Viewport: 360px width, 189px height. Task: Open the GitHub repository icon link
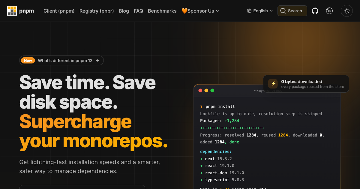(x=315, y=11)
